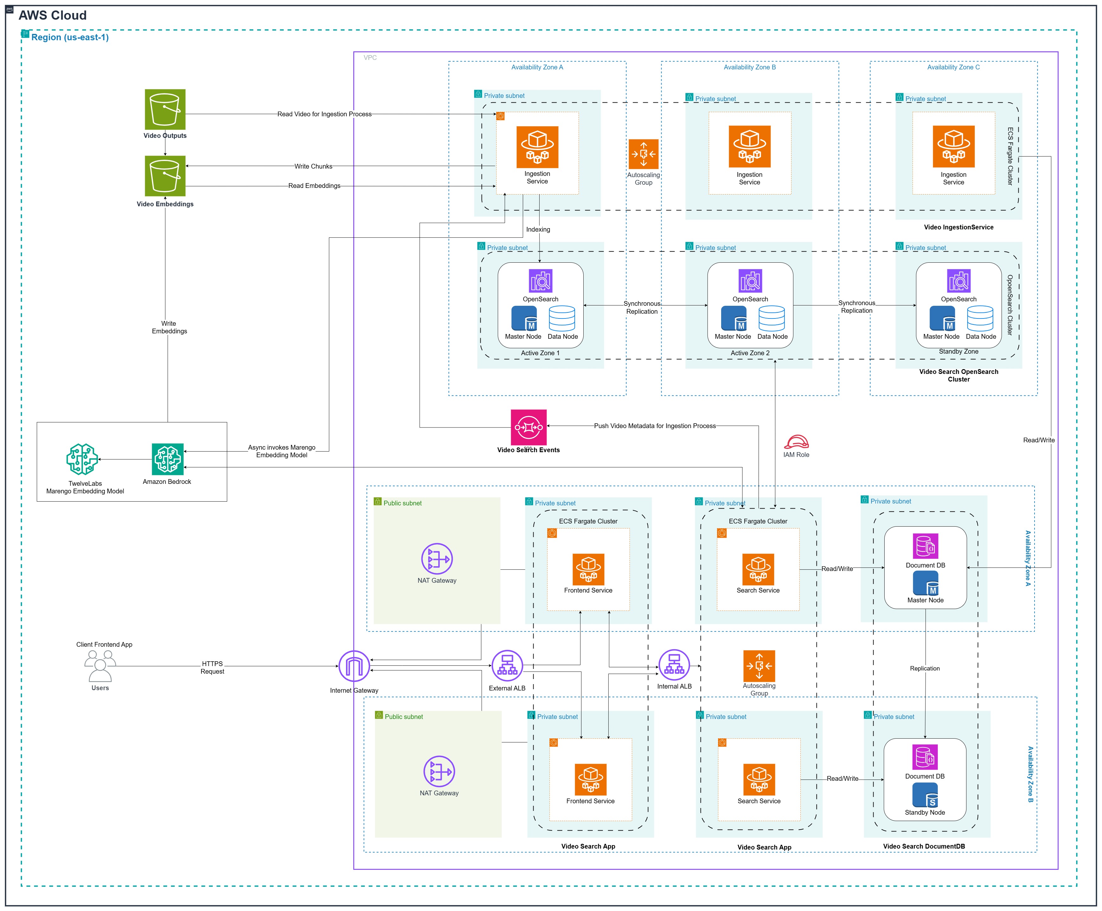Image resolution: width=1102 pixels, height=911 pixels.
Task: Select the Document DB icon above Standby Node
Action: pyautogui.click(x=925, y=757)
